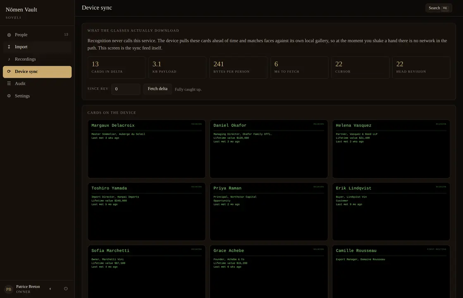Open the Settings page
The height and width of the screenshot is (298, 463).
click(37, 96)
